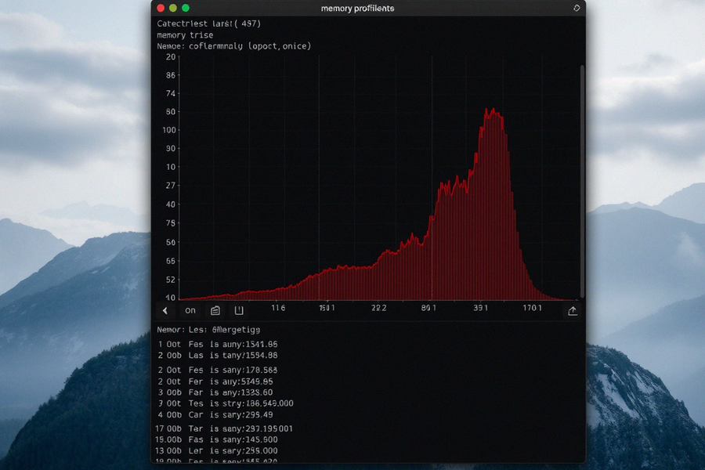Click the "801" x-axis label
The height and width of the screenshot is (470, 705).
[x=429, y=308]
